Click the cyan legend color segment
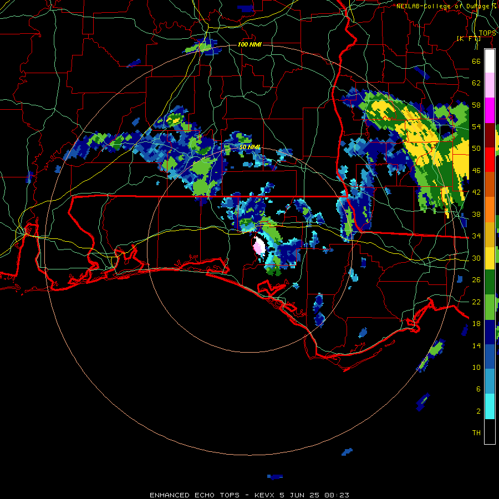This screenshot has width=499, height=499. (x=490, y=406)
